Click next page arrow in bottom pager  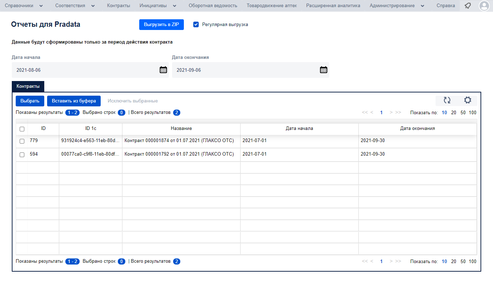tap(391, 261)
